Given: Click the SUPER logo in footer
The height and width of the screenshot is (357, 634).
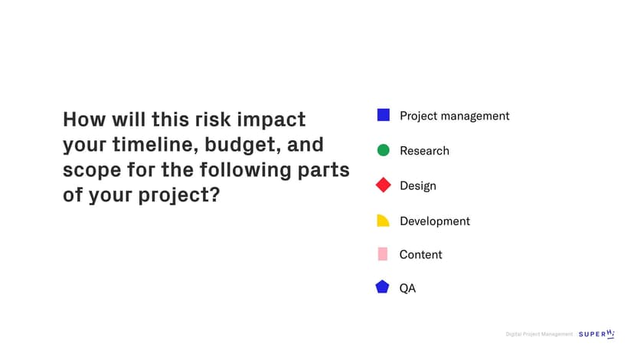Looking at the screenshot, I should click(x=592, y=334).
